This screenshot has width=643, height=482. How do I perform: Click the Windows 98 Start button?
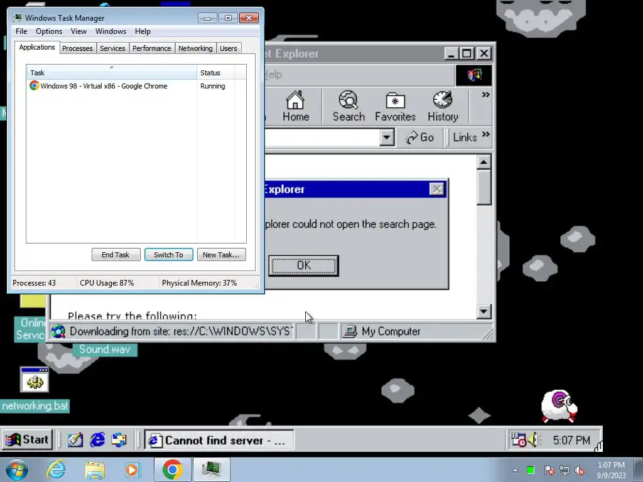coord(27,440)
